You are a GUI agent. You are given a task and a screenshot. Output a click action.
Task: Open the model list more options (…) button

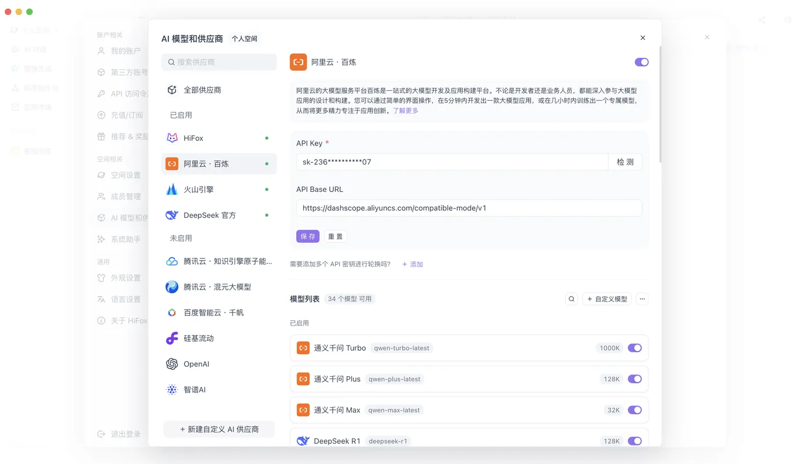click(642, 299)
